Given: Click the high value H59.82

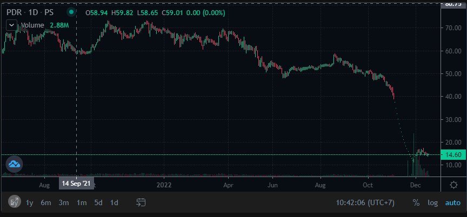Looking at the screenshot, I should click(x=123, y=13).
